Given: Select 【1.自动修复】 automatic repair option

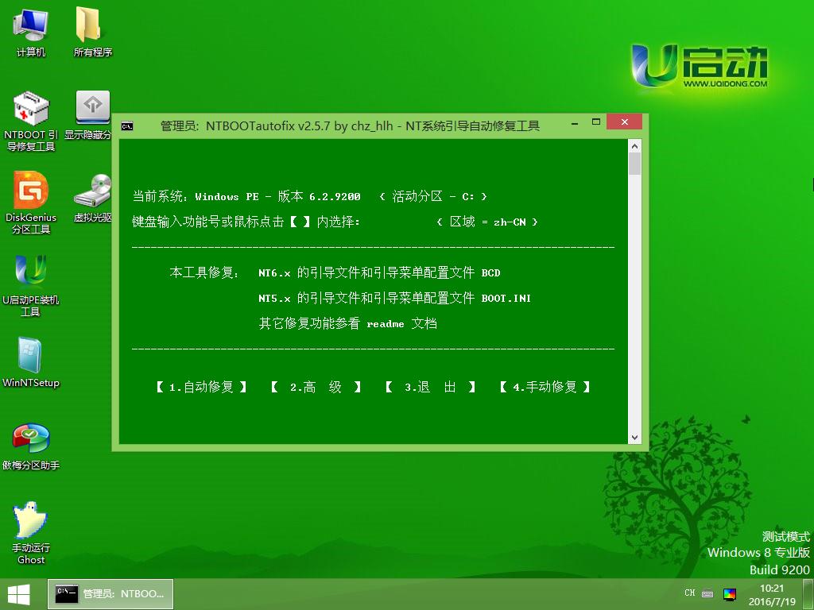Looking at the screenshot, I should pos(201,387).
